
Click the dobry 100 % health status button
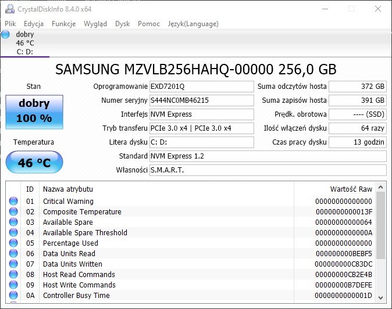point(34,112)
